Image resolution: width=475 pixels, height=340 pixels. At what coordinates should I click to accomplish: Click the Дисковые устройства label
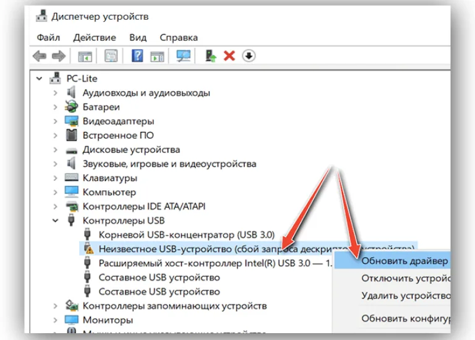(131, 149)
